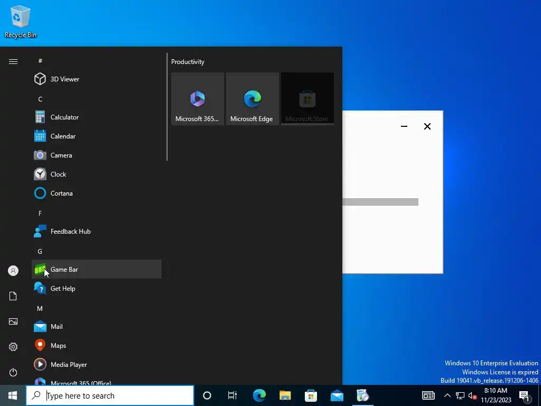The width and height of the screenshot is (541, 406).
Task: Launch Game Bar
Action: click(x=97, y=269)
